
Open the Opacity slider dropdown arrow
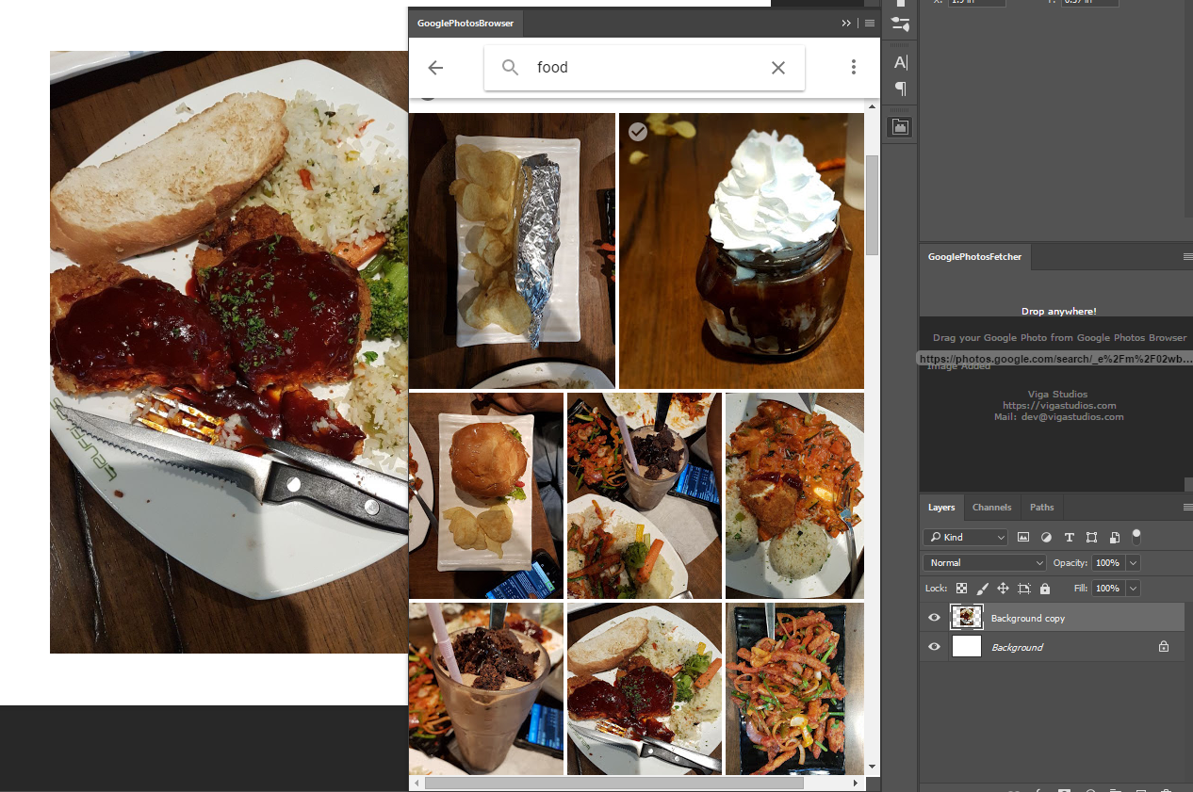tap(1133, 563)
